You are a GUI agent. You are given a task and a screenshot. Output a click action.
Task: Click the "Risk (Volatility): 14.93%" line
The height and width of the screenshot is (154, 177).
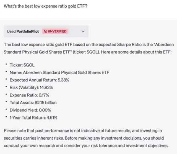31,87
